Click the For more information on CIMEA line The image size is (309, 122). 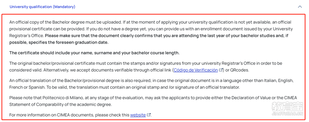80,115
